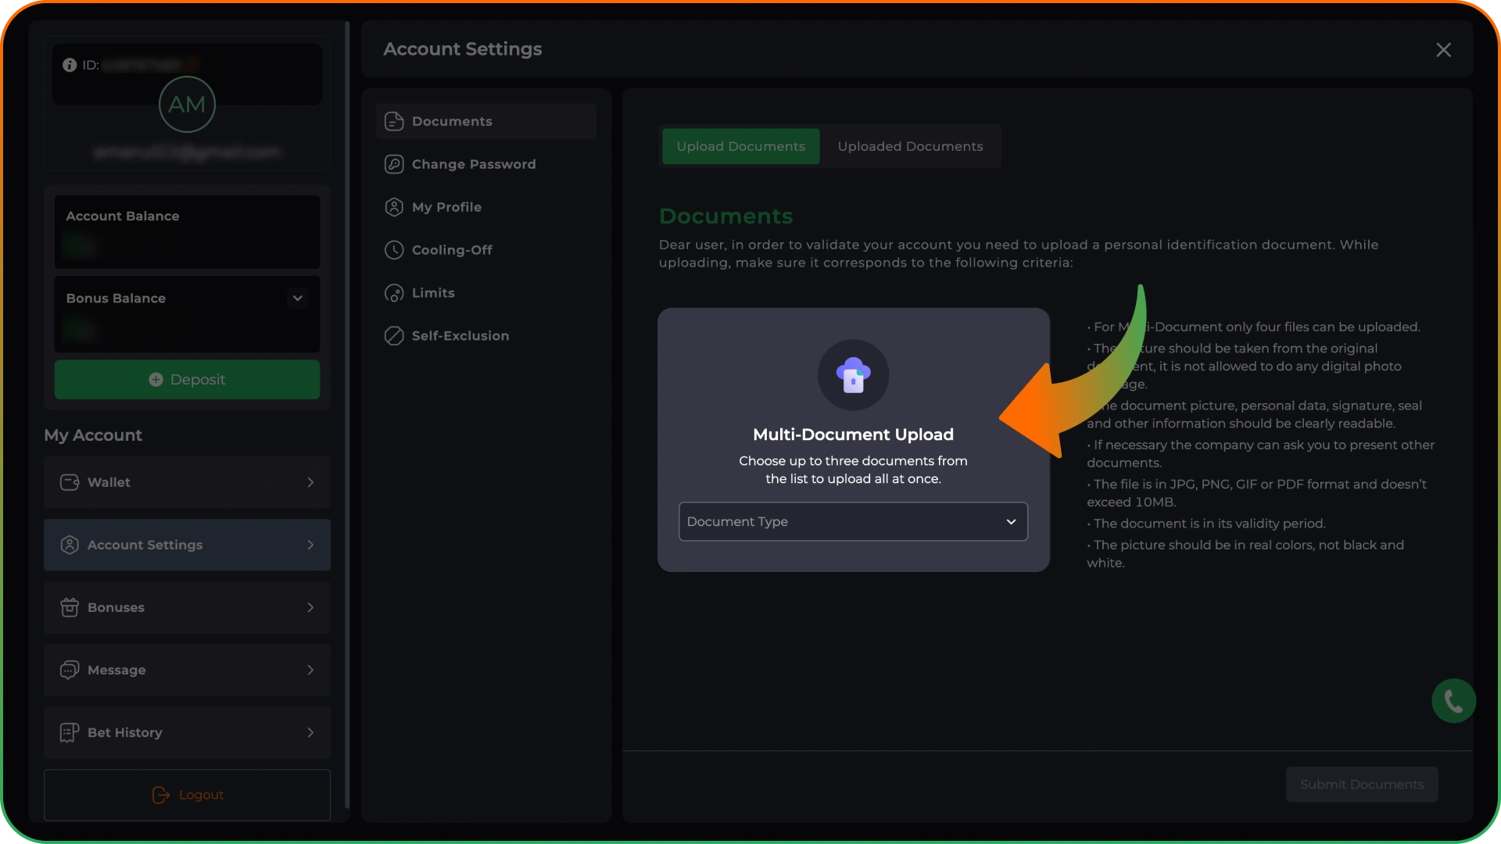Expand Wallet row arrow
This screenshot has width=1501, height=844.
coord(310,482)
